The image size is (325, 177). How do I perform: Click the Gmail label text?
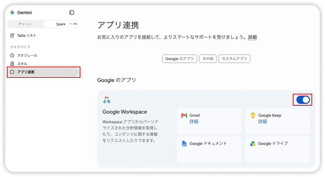point(195,115)
